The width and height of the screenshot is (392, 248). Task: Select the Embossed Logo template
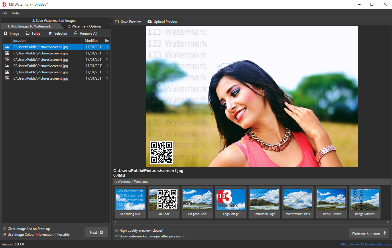(264, 202)
